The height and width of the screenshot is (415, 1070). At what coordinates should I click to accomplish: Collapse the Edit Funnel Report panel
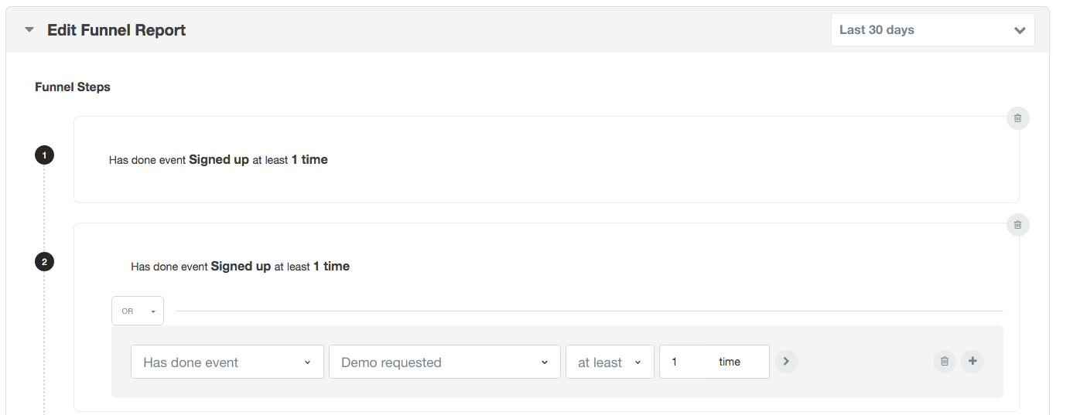click(29, 30)
